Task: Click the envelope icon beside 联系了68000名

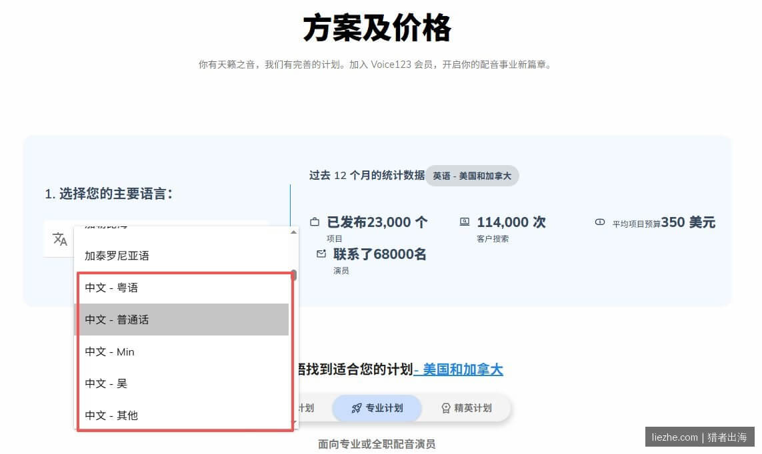Action: pyautogui.click(x=321, y=254)
